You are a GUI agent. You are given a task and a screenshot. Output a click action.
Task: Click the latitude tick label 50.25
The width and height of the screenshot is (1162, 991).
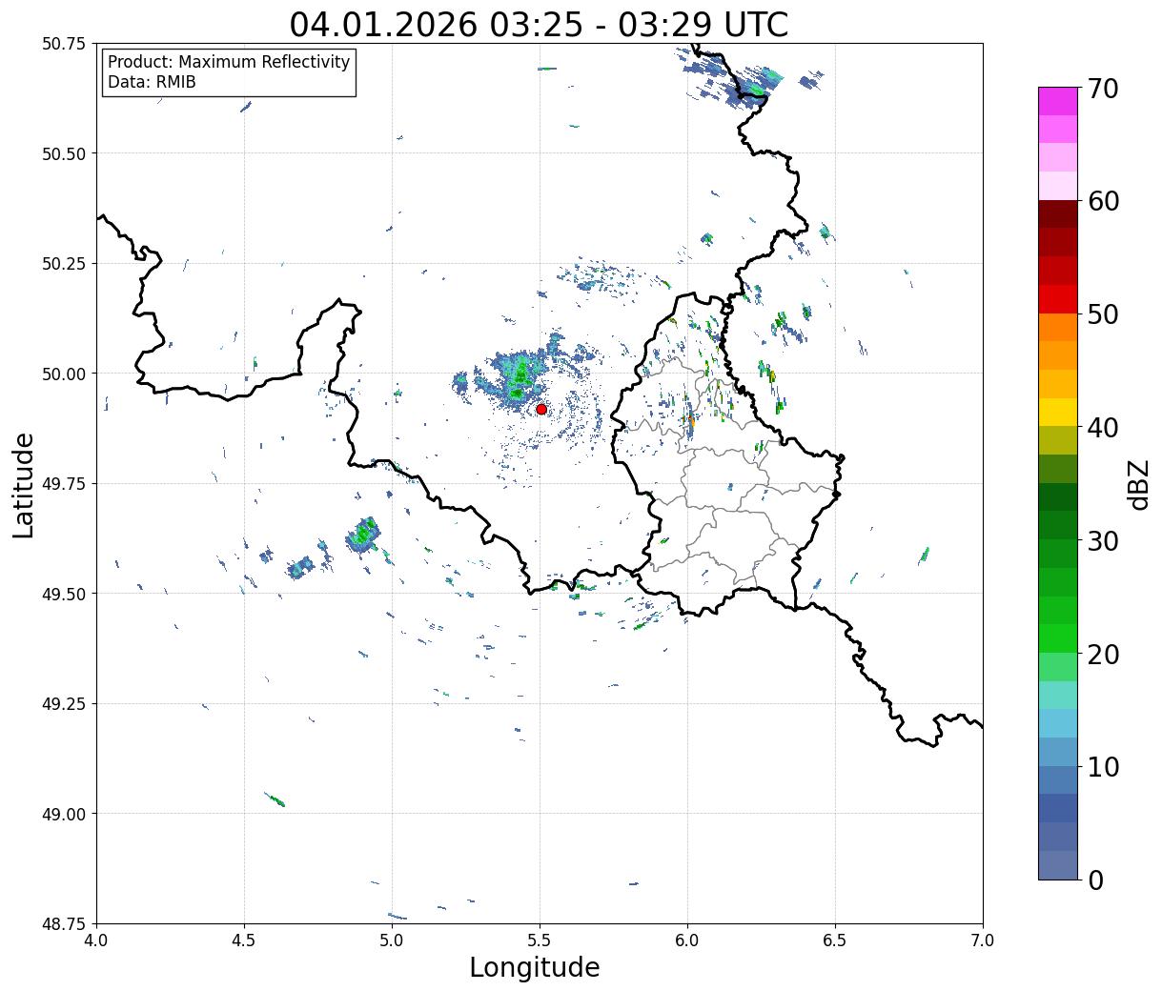63,264
